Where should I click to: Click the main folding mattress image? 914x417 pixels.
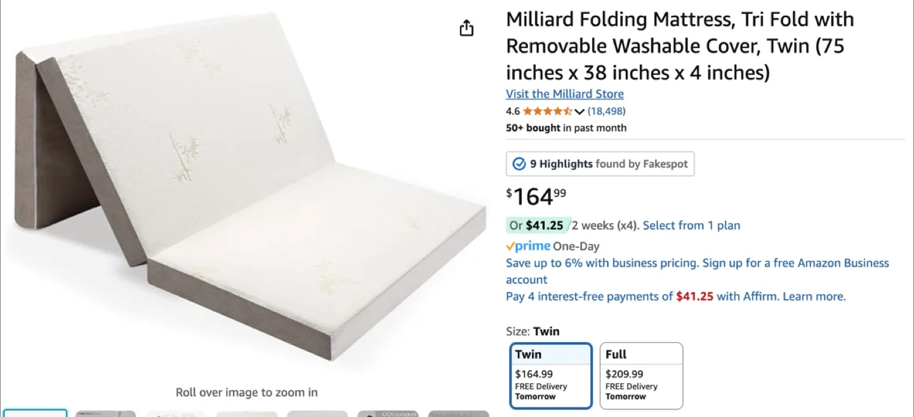tap(248, 190)
